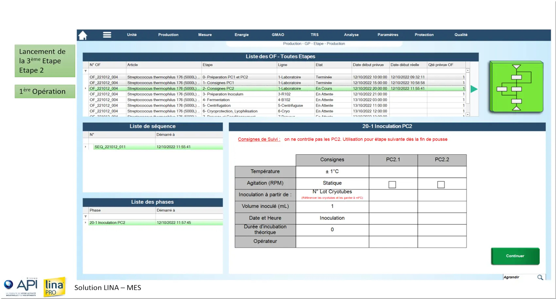The width and height of the screenshot is (556, 299).
Task: Sort by the Etat column header
Action: coord(333,65)
